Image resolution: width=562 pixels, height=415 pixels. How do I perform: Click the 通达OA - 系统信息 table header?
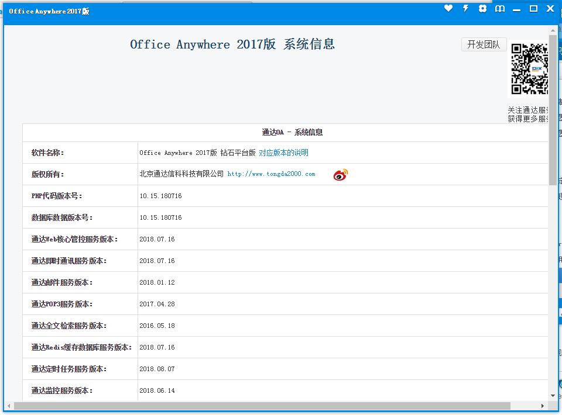tap(292, 132)
